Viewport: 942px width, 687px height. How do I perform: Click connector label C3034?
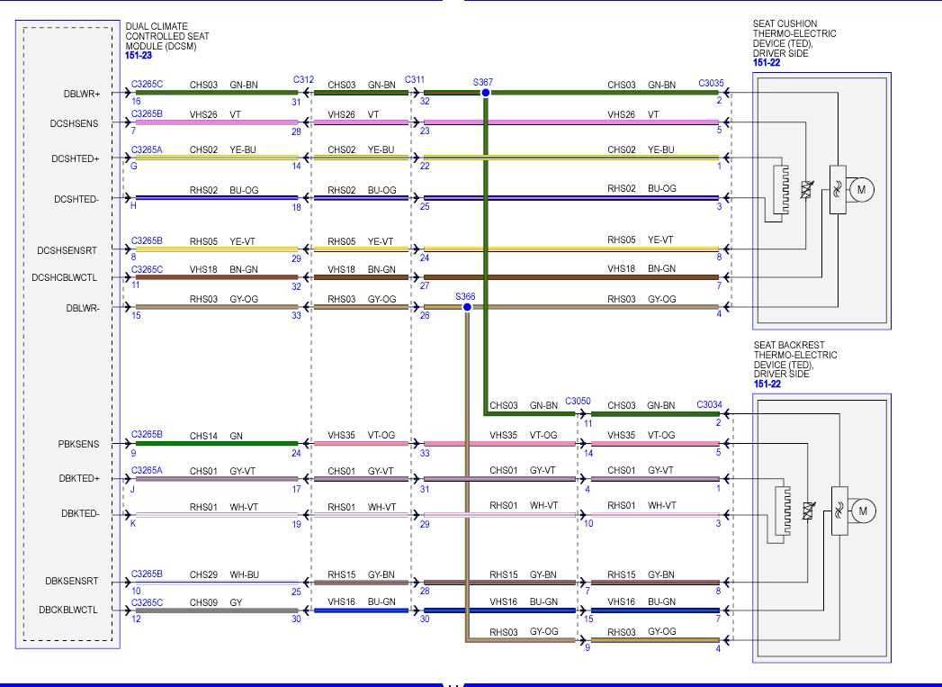pos(709,404)
